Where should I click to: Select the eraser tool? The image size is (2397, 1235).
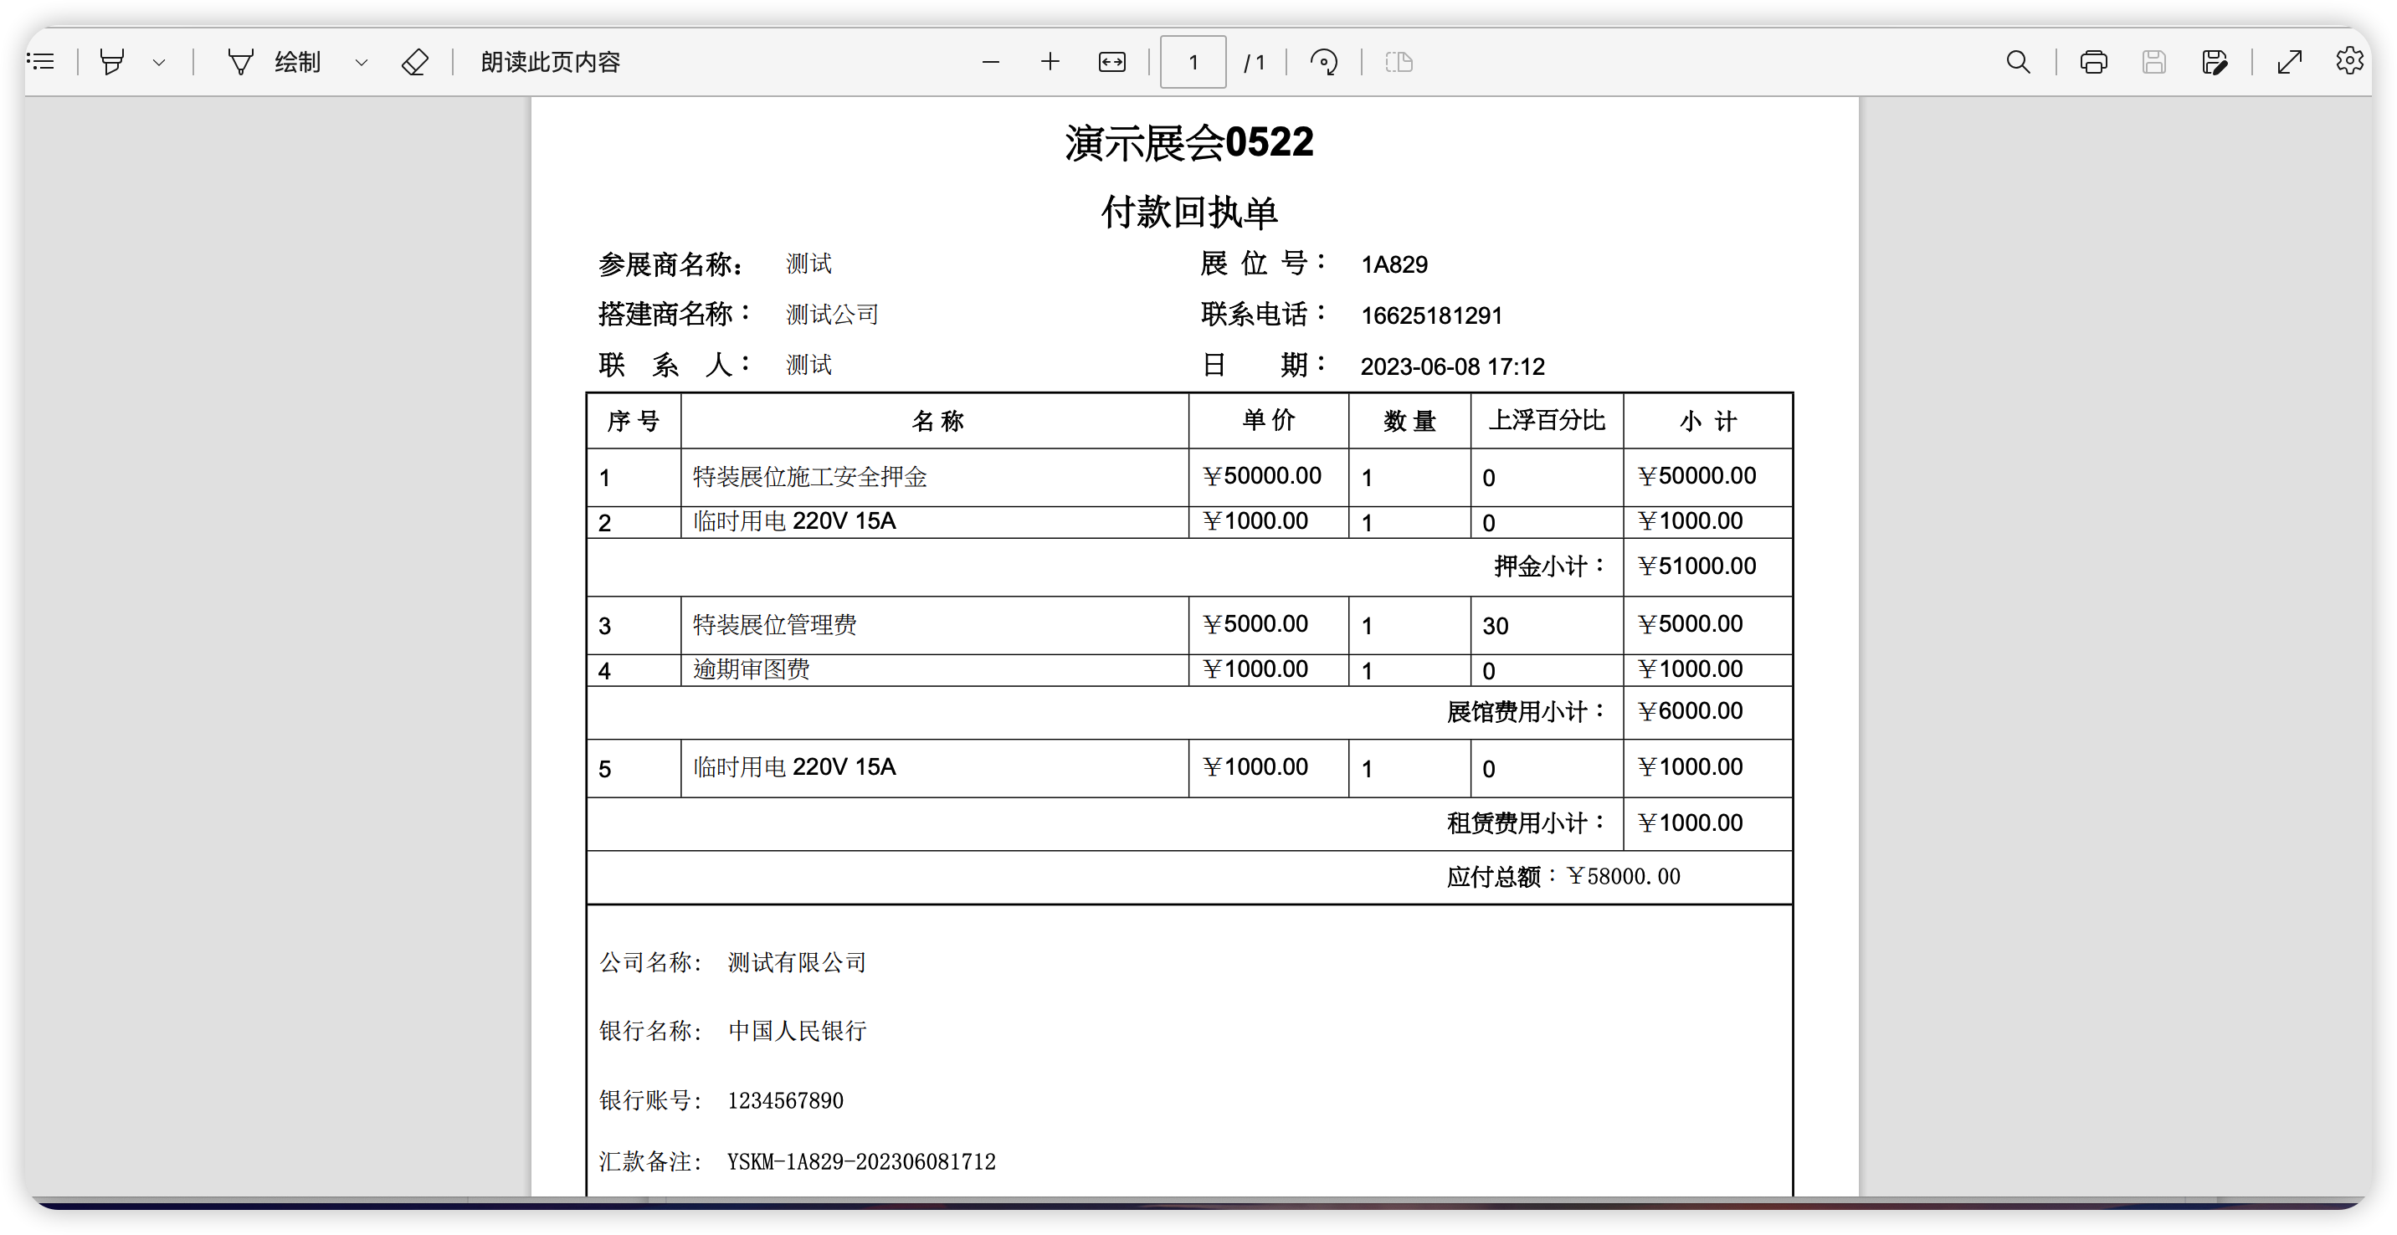[415, 62]
